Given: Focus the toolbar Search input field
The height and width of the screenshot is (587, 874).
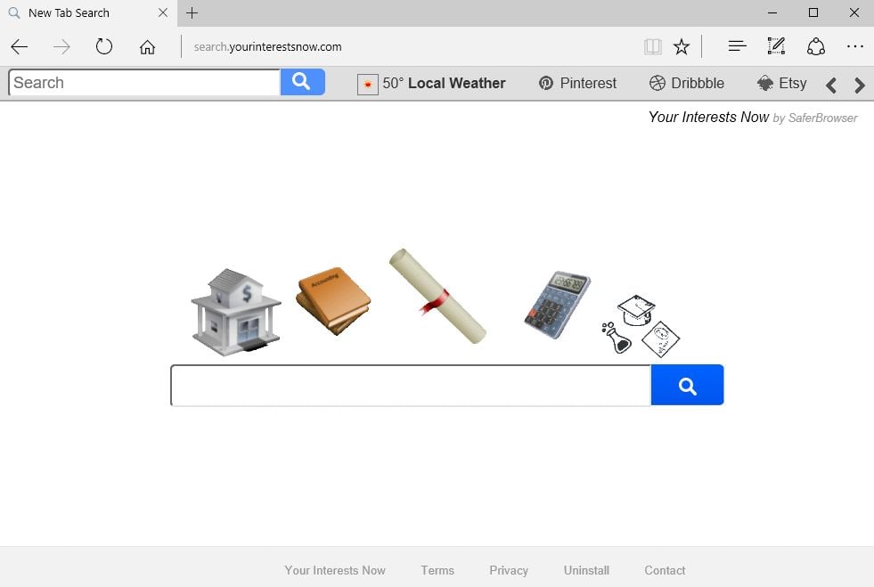Looking at the screenshot, I should (x=144, y=83).
